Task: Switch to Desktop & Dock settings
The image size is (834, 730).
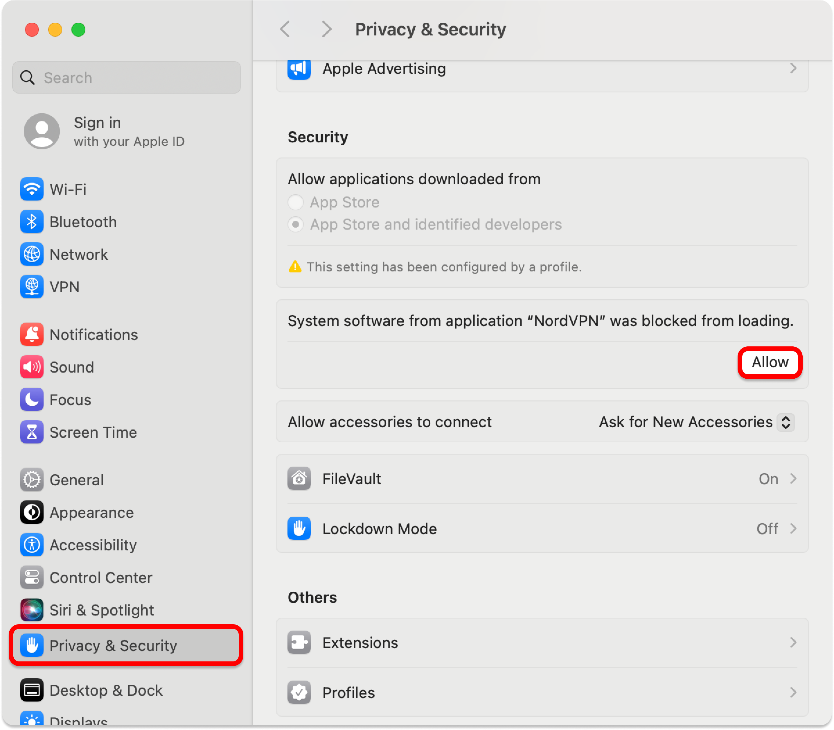Action: click(x=105, y=690)
